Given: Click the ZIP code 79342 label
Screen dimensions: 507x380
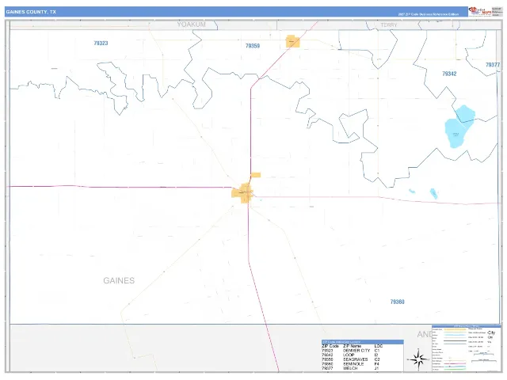Looking at the screenshot, I should (x=449, y=74).
